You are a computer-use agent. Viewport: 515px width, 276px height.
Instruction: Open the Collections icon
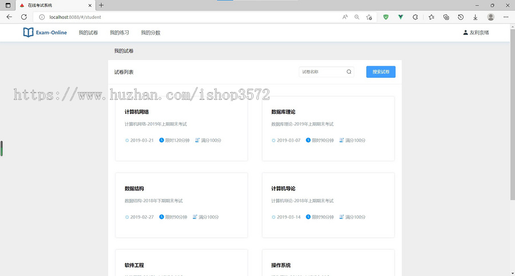tap(446, 17)
